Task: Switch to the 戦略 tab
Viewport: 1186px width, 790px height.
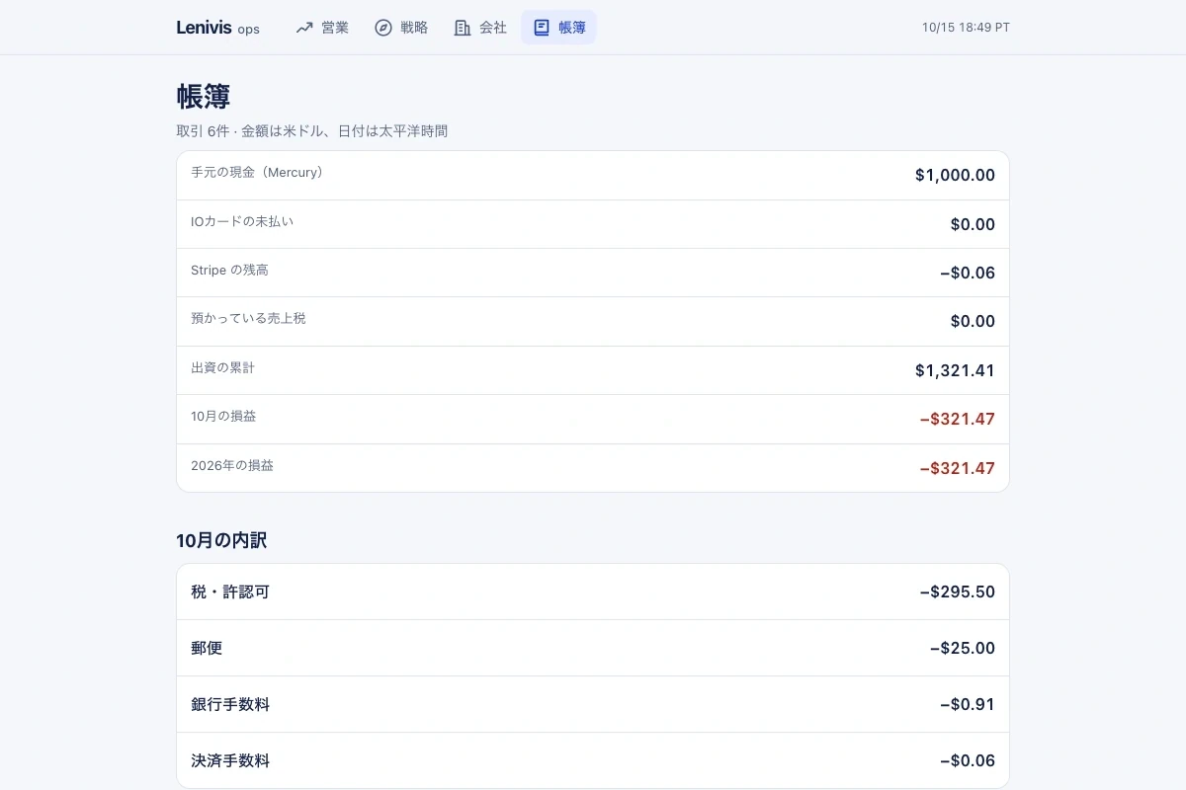Action: [x=401, y=28]
